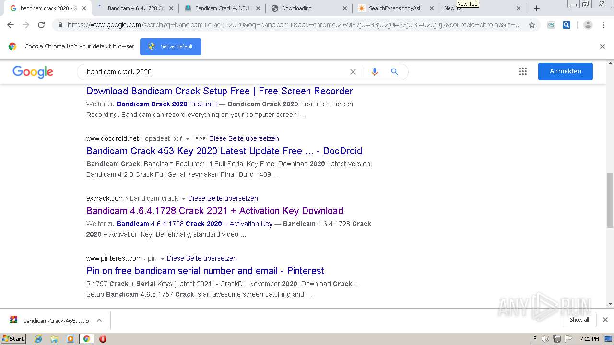This screenshot has width=614, height=345.
Task: Open 'Download Bandicam Crack Setup Free' result
Action: coord(220,91)
